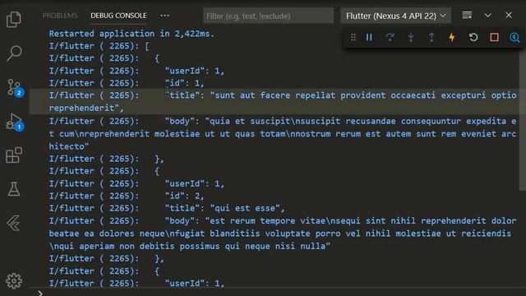Grab the debug toolbar drag handle
526x296 pixels.
coord(353,37)
